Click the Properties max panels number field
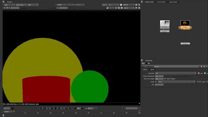Viewport: 208px width, 117px height. pos(143,63)
